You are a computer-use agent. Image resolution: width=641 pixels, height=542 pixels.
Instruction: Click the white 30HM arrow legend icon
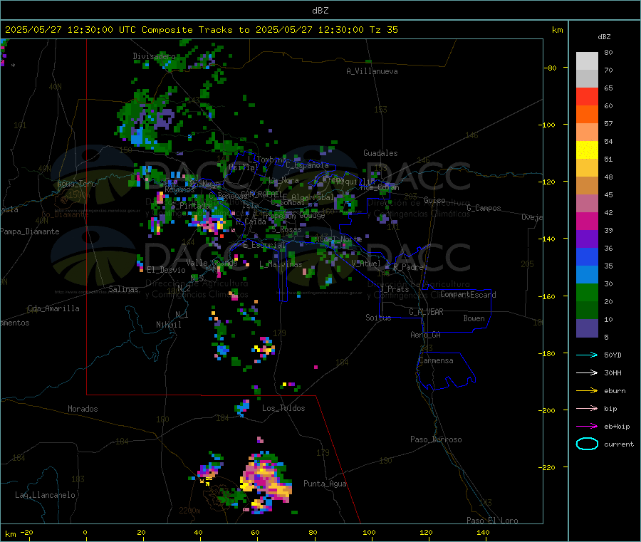click(x=587, y=372)
